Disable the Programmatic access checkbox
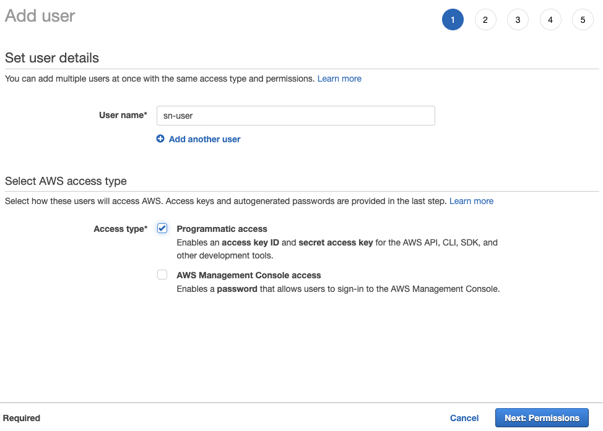 coord(162,228)
